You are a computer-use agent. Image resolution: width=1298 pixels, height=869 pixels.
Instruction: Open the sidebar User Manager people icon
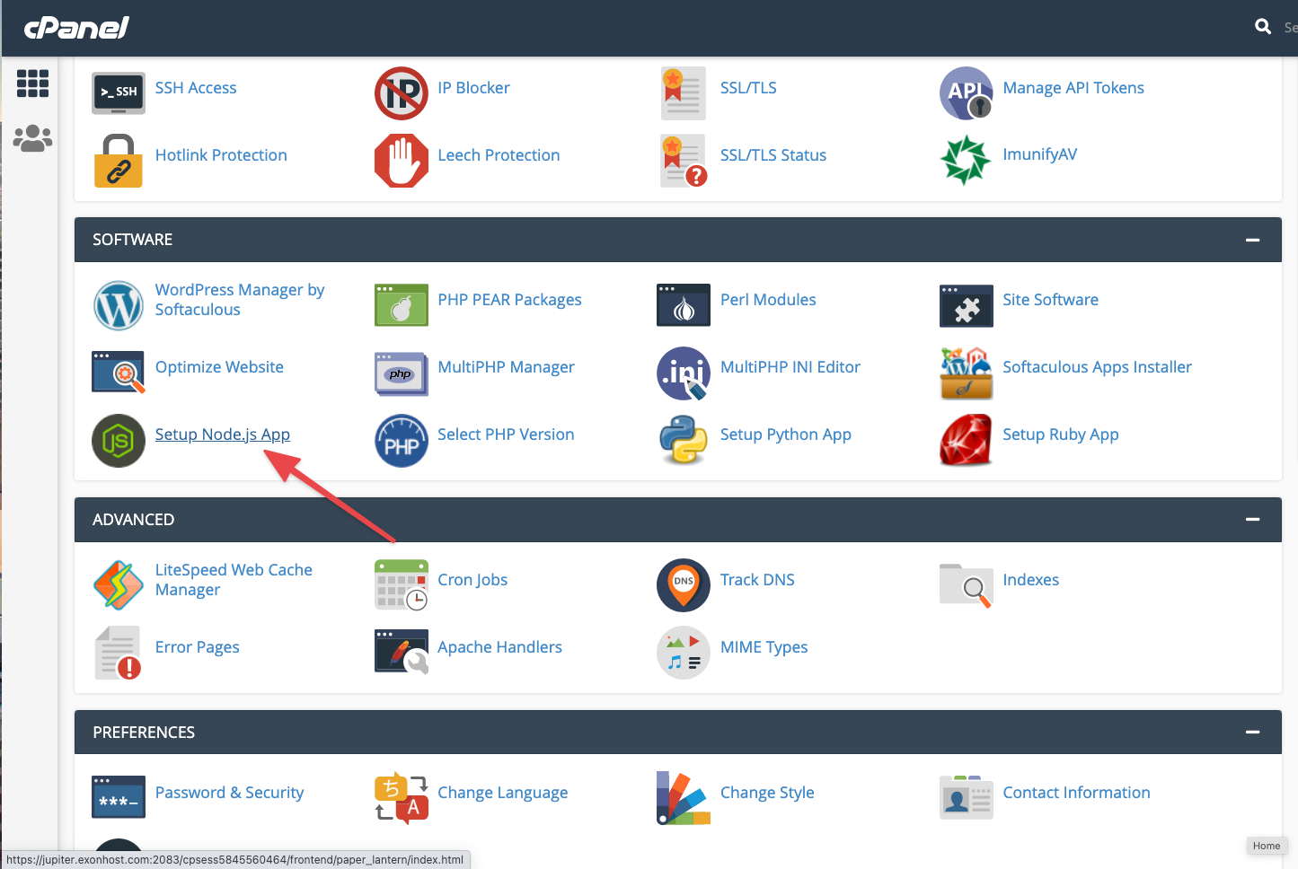pos(32,138)
